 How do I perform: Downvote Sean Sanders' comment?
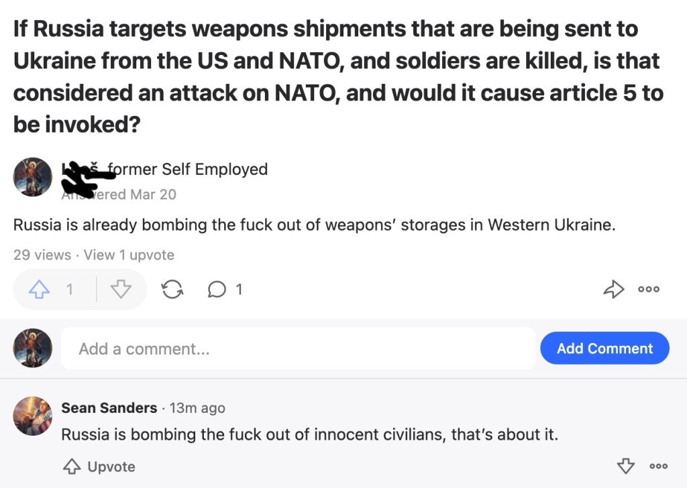(x=625, y=466)
